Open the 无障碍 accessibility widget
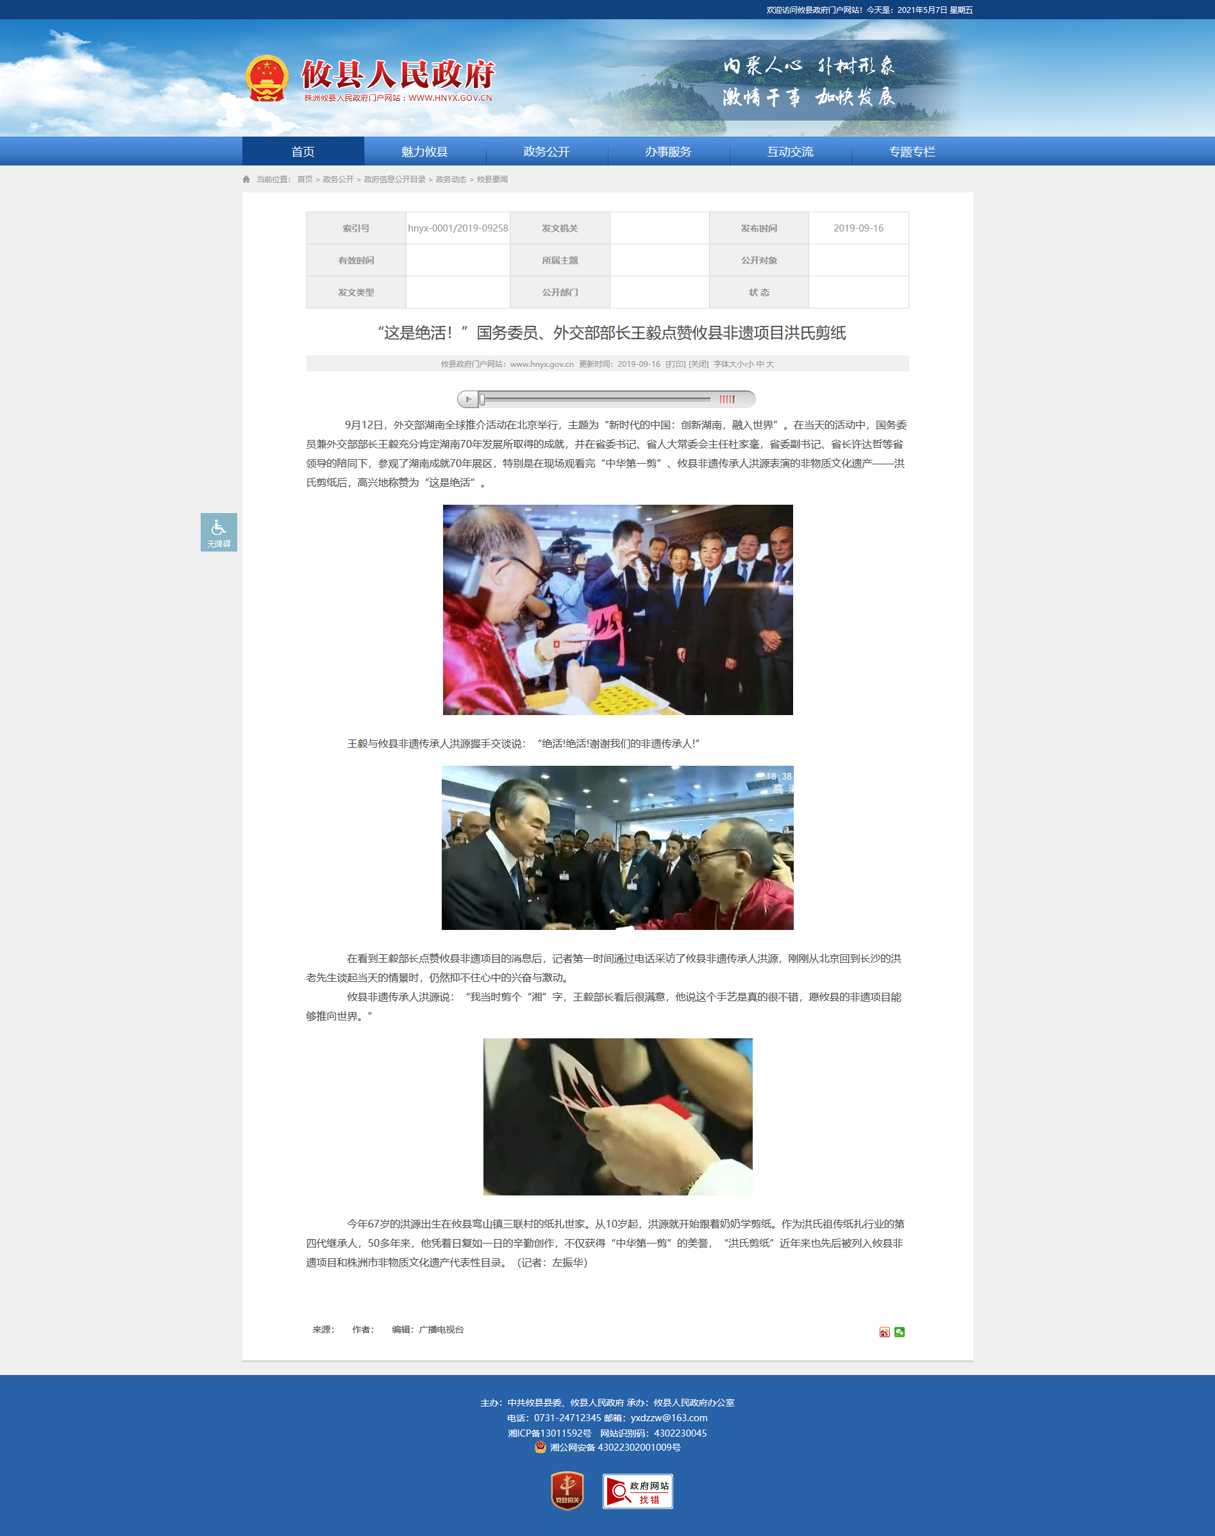Image resolution: width=1215 pixels, height=1536 pixels. [x=219, y=532]
